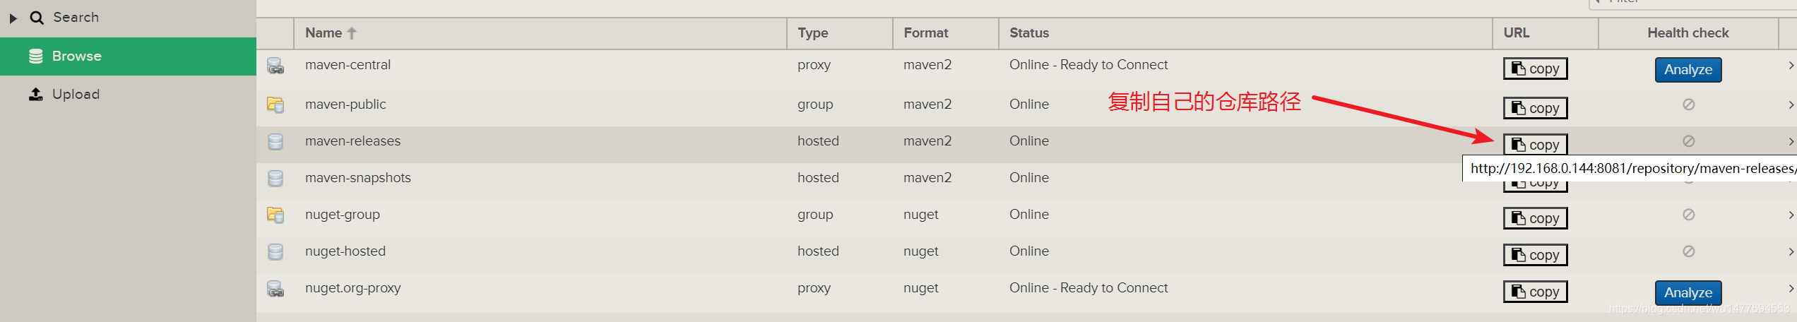Click 'nuget' format cell of nuget-hosted
Image resolution: width=1797 pixels, height=322 pixels.
click(921, 251)
